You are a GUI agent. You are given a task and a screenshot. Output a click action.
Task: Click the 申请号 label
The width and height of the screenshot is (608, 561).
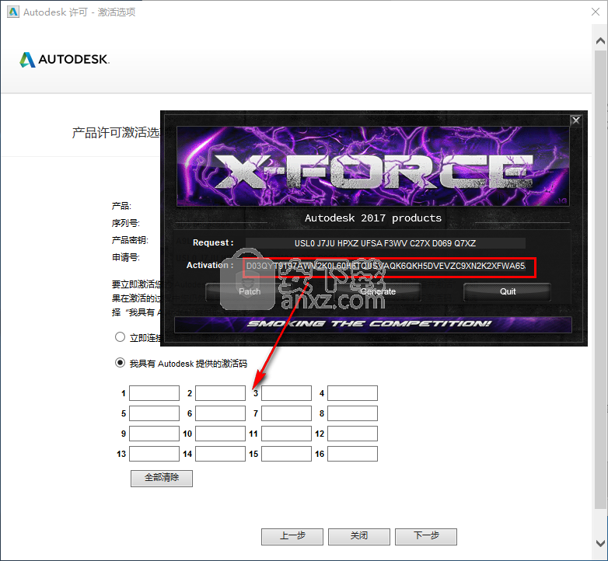pos(126,257)
